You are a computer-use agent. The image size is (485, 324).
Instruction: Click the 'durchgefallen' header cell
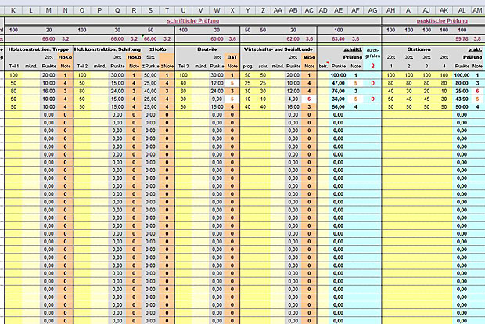(x=372, y=53)
